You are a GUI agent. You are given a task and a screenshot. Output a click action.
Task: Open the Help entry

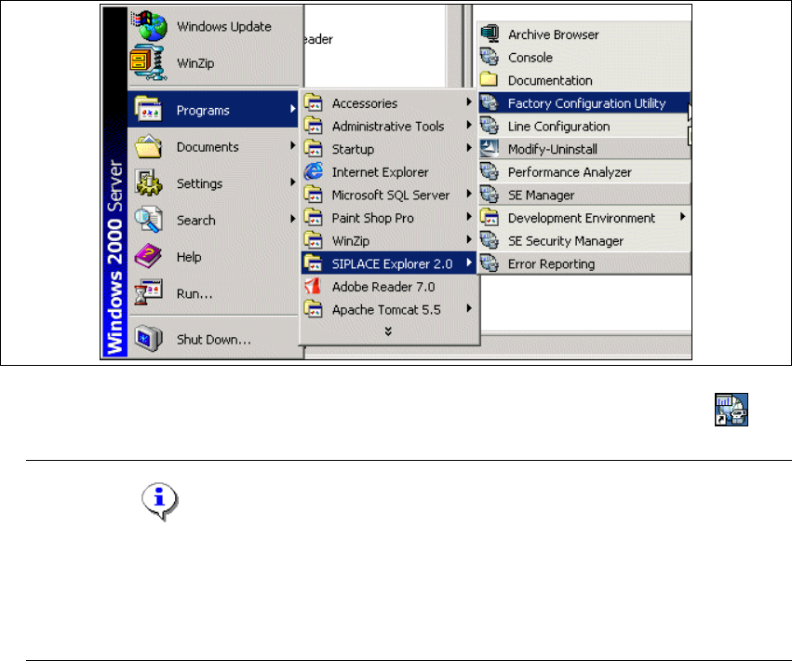[214, 257]
